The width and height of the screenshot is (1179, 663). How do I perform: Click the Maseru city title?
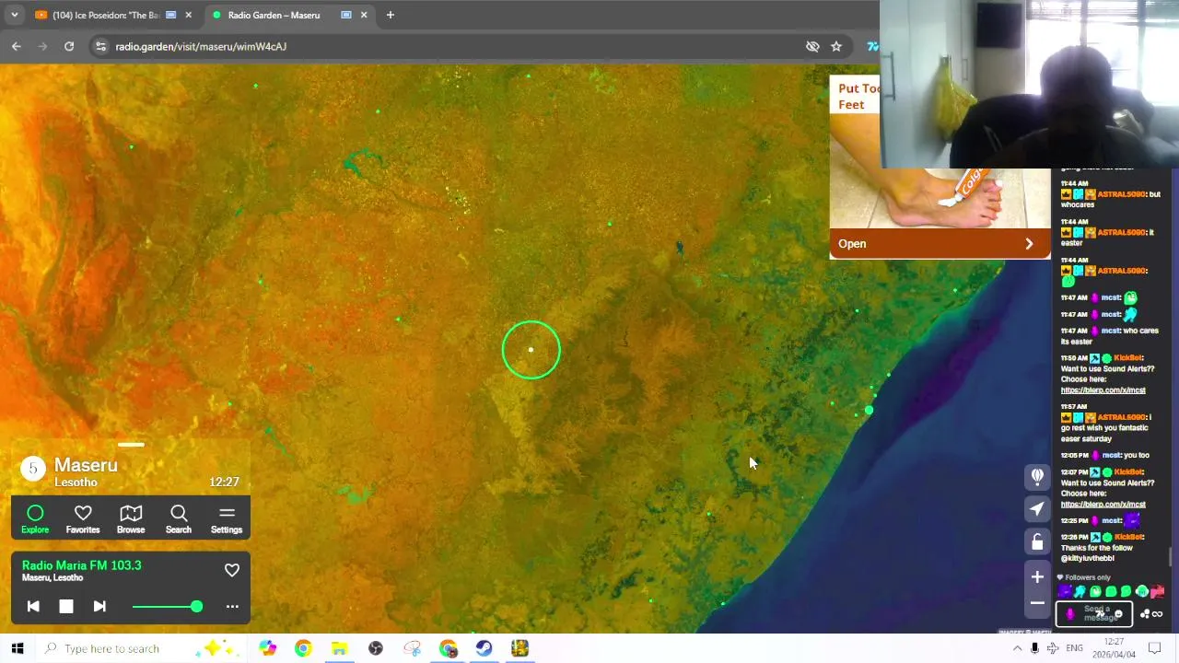coord(86,465)
